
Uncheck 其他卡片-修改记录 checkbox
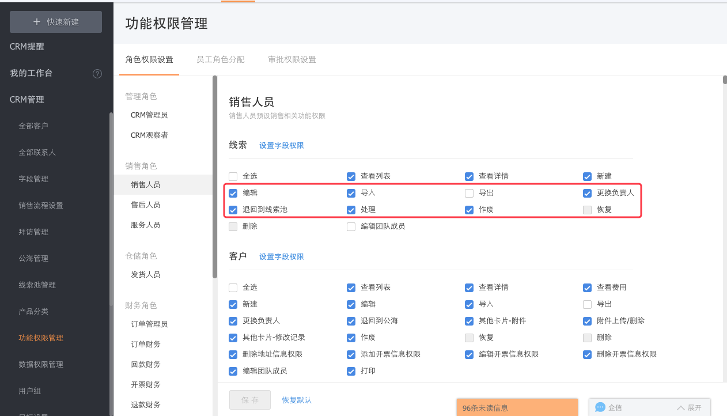pyautogui.click(x=233, y=338)
